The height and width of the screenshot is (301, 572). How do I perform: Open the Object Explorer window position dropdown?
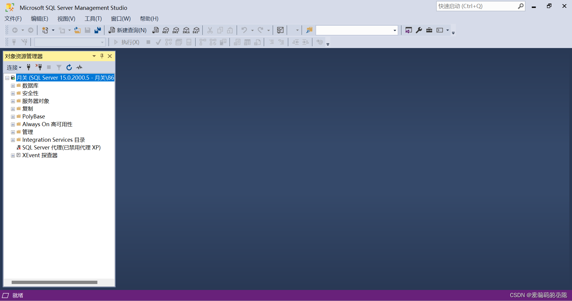point(94,56)
